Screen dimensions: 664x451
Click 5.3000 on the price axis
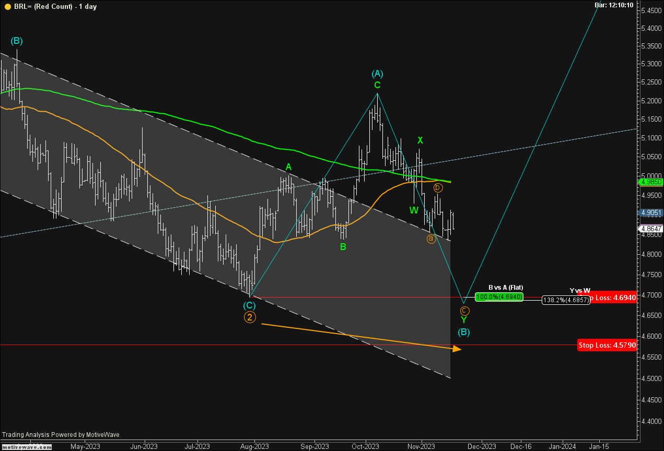651,64
